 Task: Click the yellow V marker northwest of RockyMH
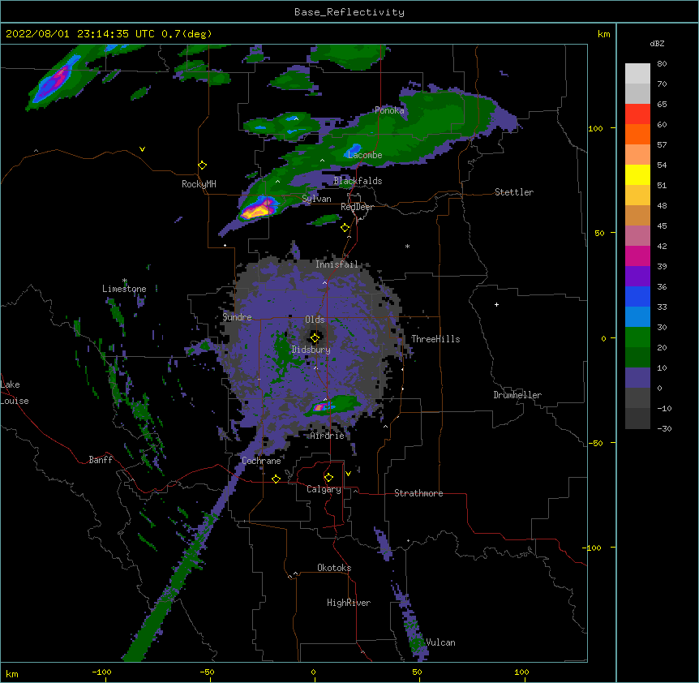tap(142, 149)
